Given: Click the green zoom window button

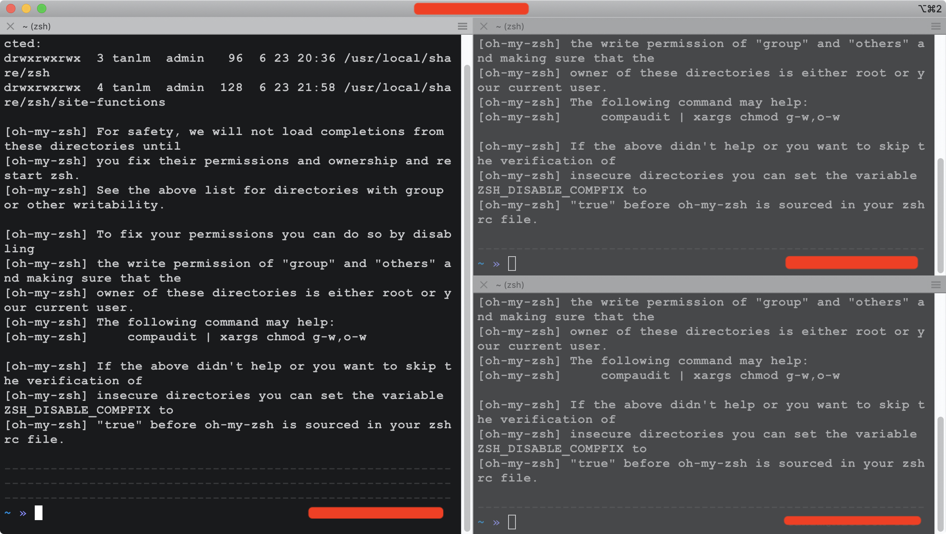Looking at the screenshot, I should pos(42,8).
